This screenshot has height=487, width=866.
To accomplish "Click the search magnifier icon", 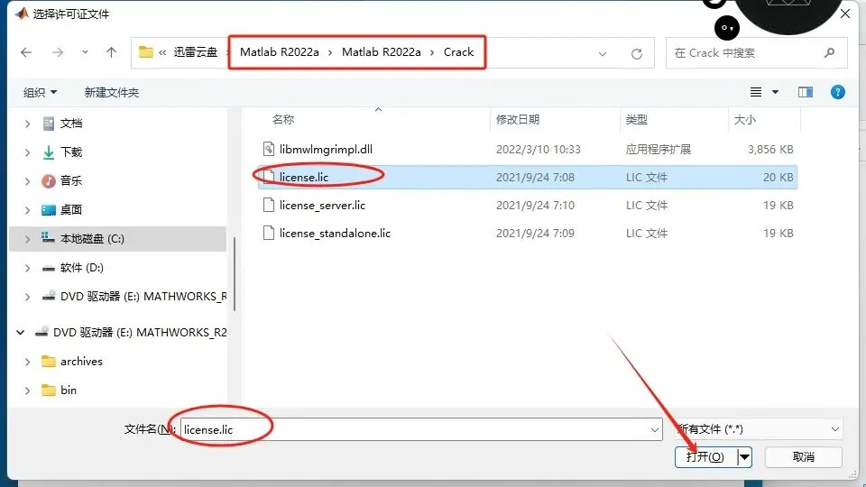I will pos(829,53).
